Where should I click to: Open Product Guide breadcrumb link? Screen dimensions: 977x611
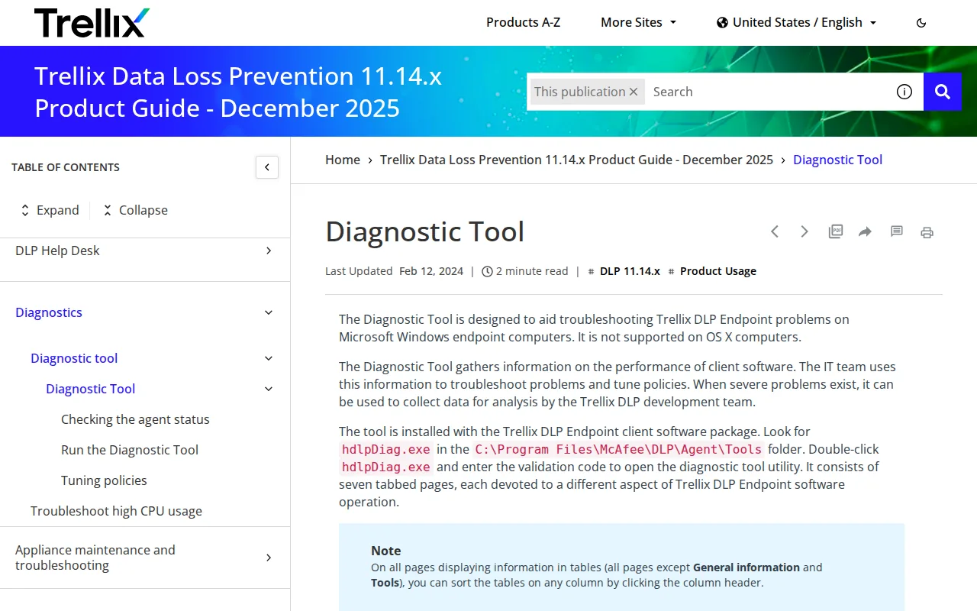tap(576, 160)
